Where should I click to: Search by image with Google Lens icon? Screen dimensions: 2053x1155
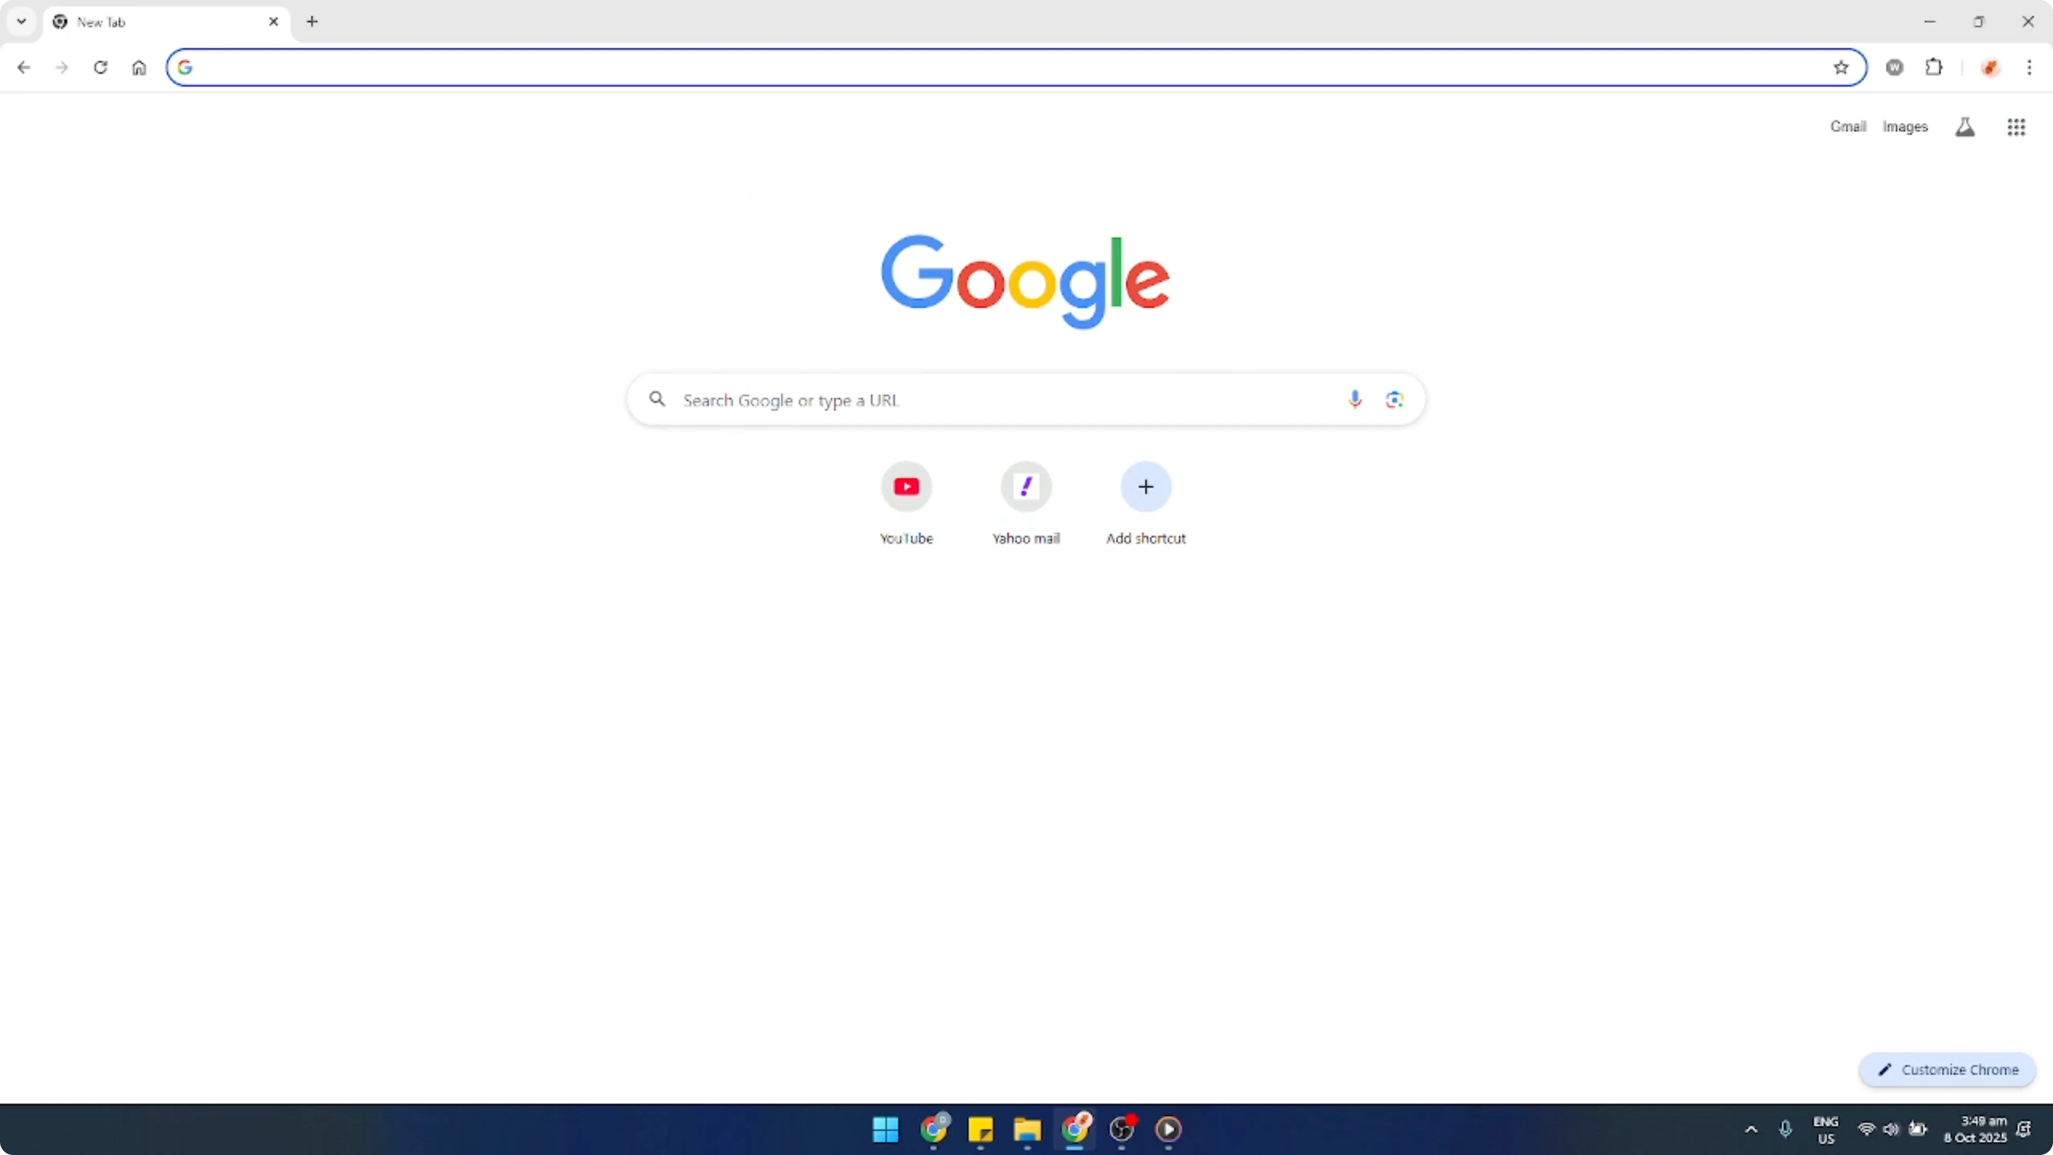(1394, 400)
